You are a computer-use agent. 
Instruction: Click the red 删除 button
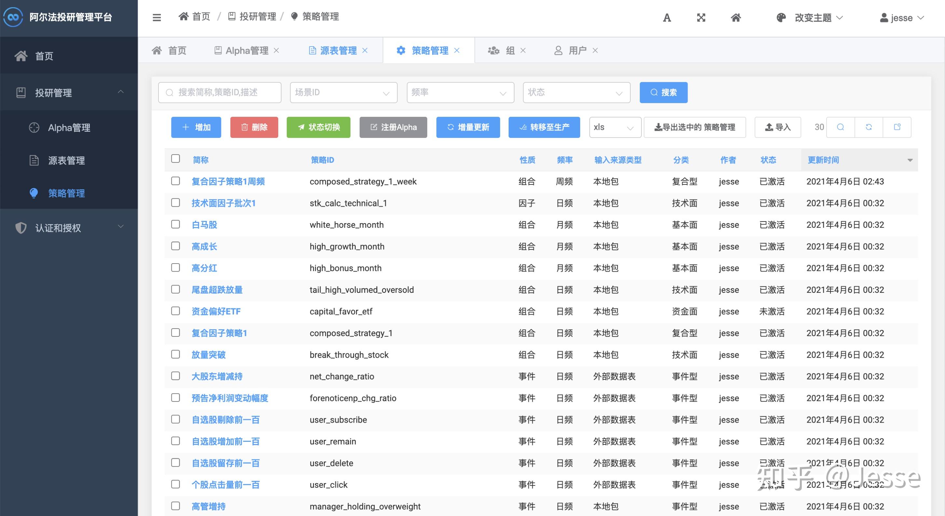point(254,127)
